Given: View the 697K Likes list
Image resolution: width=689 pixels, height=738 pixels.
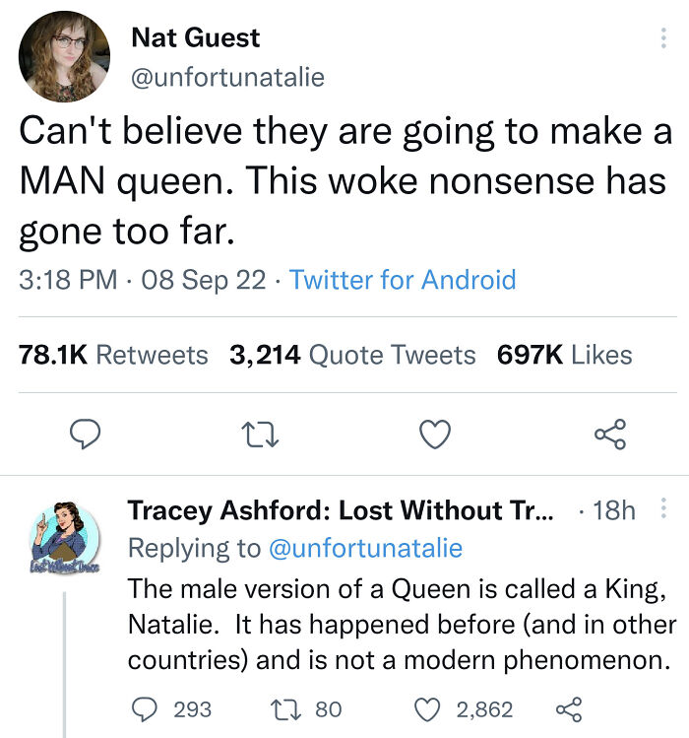Looking at the screenshot, I should (x=565, y=355).
